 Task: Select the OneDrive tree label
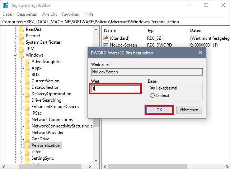point(40,139)
